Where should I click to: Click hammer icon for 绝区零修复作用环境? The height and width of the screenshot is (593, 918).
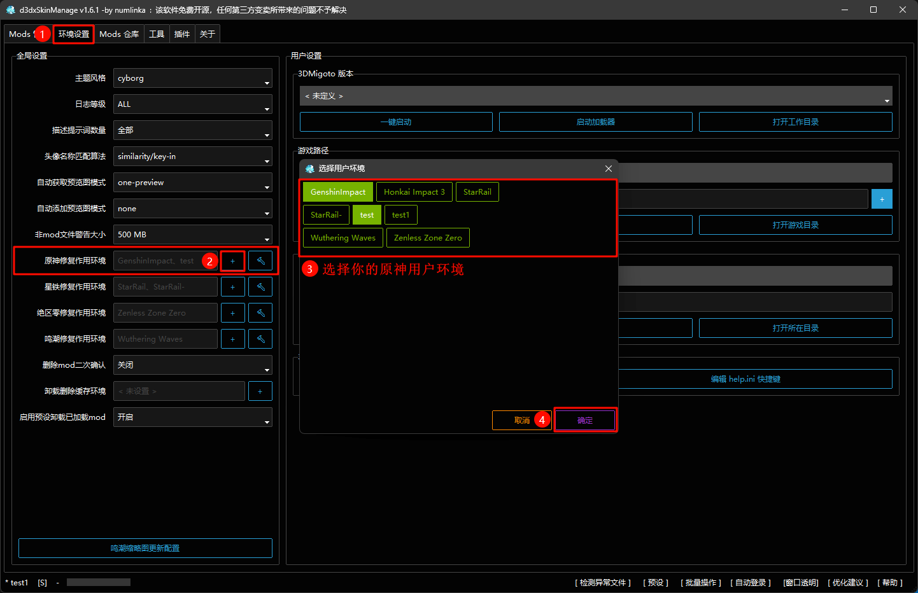tap(260, 313)
